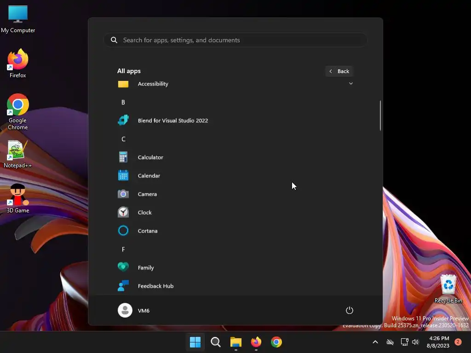This screenshot has height=353, width=471.
Task: Open the Calendar app icon
Action: pos(123,176)
